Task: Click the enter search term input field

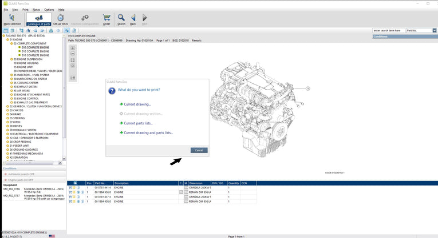Action: pos(389,30)
